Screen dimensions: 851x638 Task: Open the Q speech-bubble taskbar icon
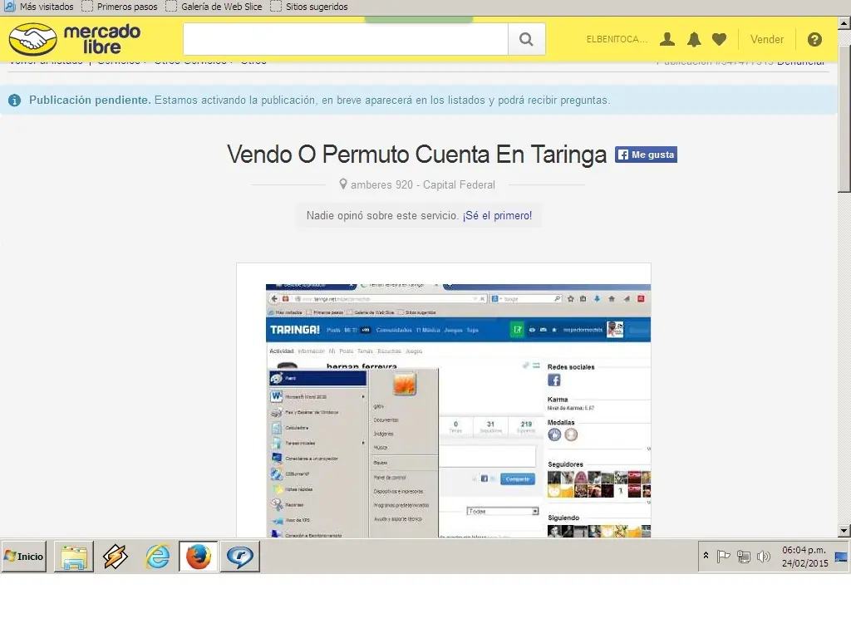tap(240, 556)
